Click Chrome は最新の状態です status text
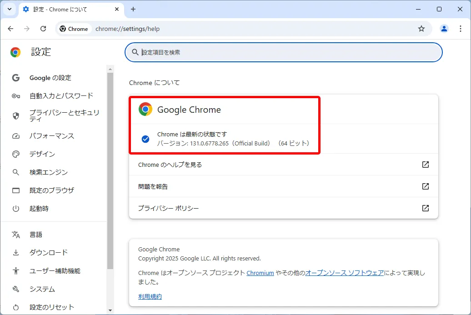Image resolution: width=471 pixels, height=315 pixels. 192,134
